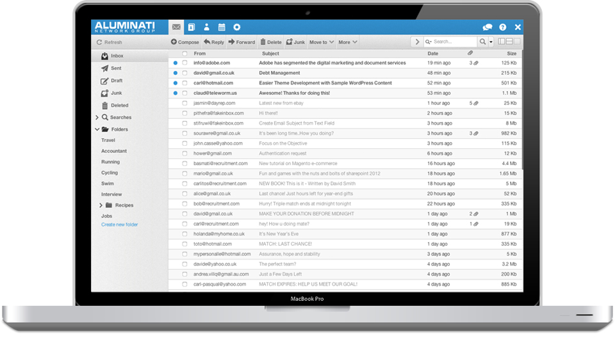Switch to the three-column layout view icon
This screenshot has width=615, height=341.
[x=502, y=42]
